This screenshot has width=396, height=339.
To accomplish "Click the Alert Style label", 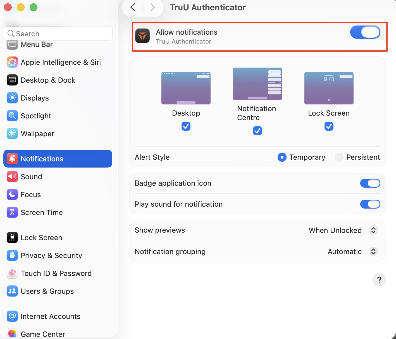I will coord(152,157).
